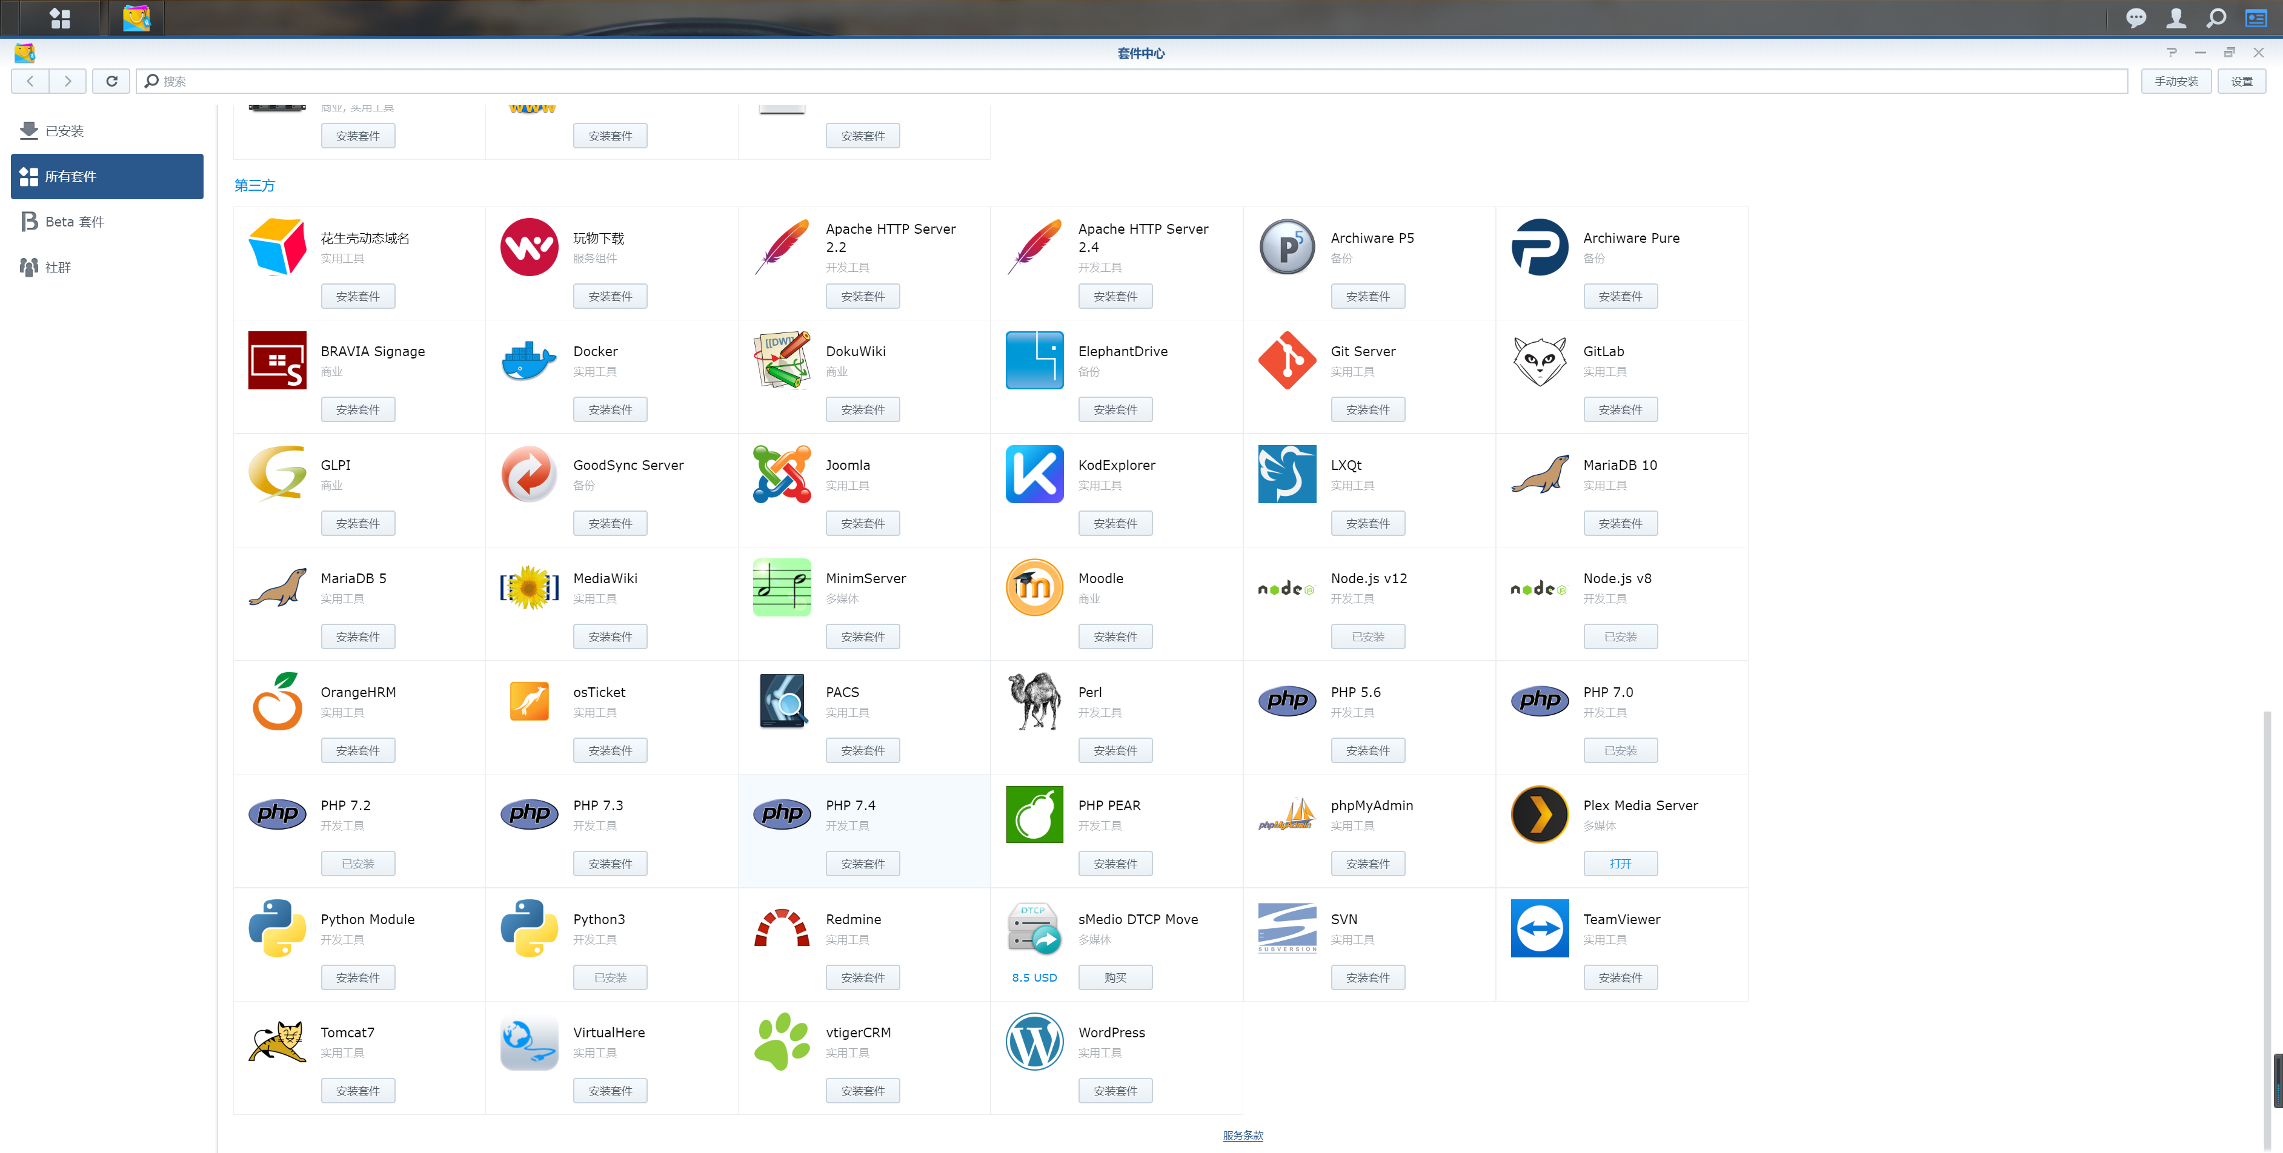Click the ElephantDrive icon

[x=1034, y=360]
